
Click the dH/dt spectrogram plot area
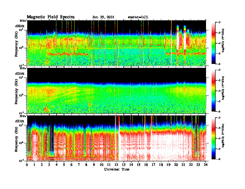[x=117, y=43]
